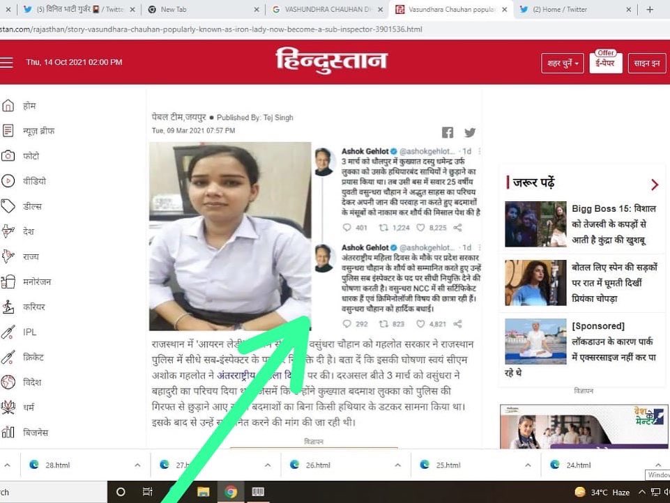
Task: Click the Windows search box
Action: (54, 492)
